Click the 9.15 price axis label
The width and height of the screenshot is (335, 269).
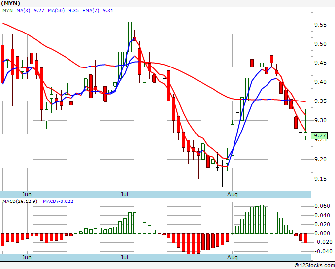coord(321,179)
